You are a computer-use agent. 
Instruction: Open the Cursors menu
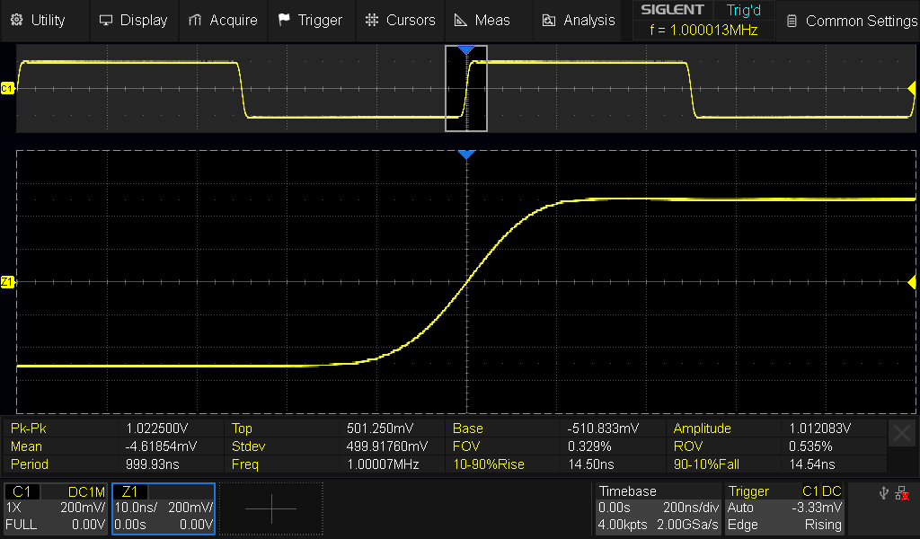pyautogui.click(x=400, y=20)
